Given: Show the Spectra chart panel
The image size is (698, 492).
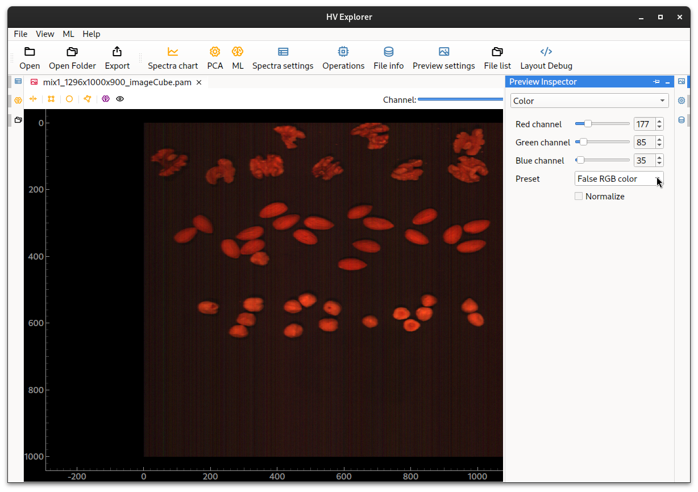Looking at the screenshot, I should coord(173,59).
